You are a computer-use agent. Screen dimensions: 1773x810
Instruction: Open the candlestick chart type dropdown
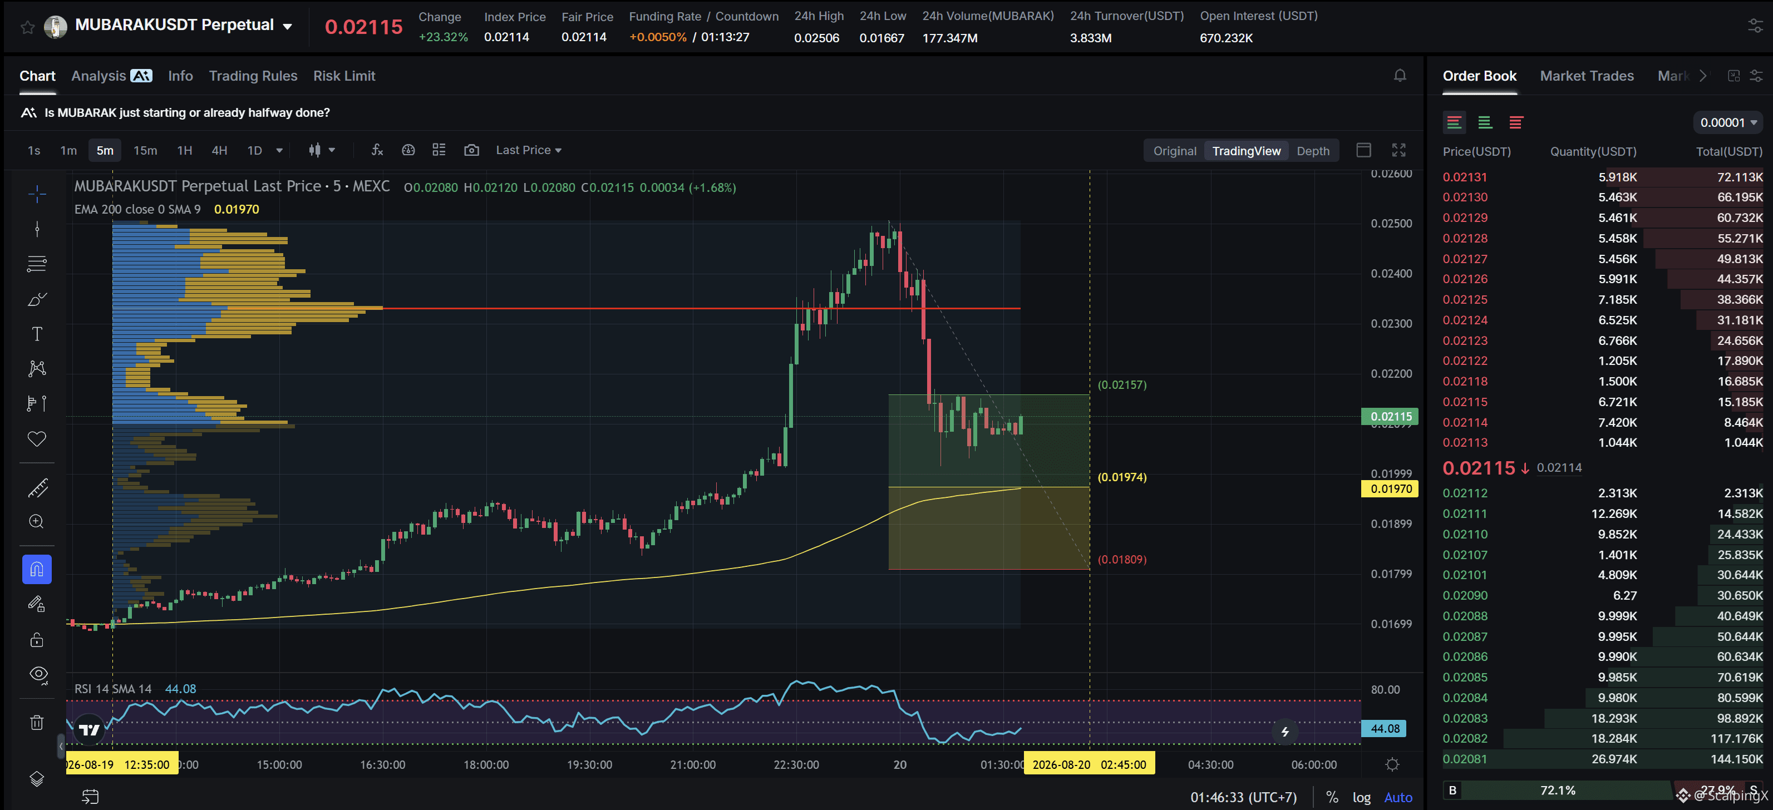pos(322,150)
